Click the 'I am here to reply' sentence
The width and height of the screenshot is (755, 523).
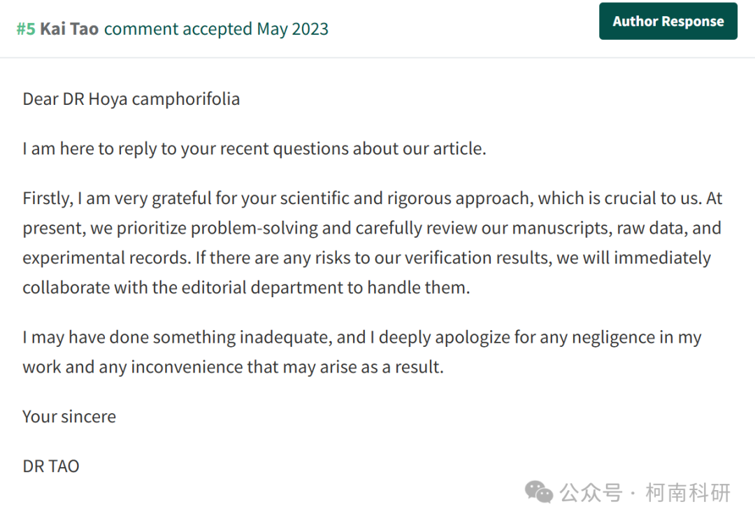click(x=254, y=149)
